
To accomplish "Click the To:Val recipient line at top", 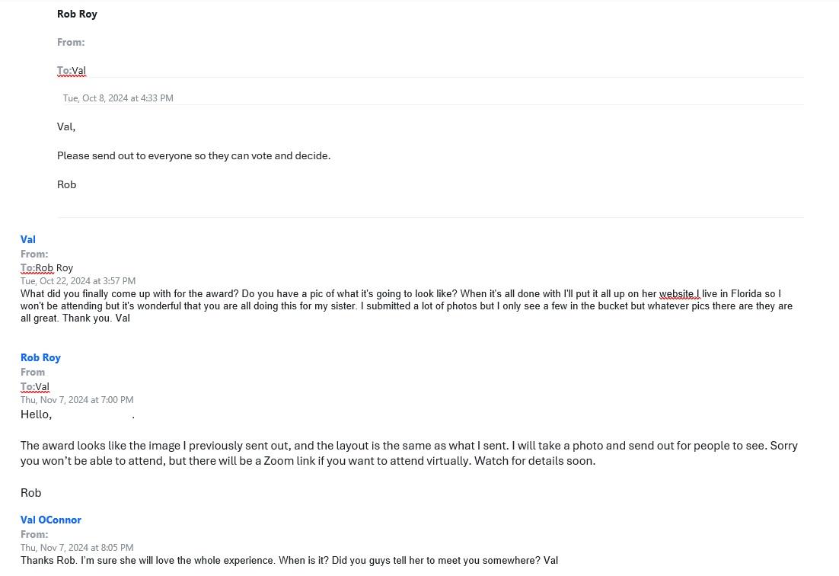I will pos(71,71).
